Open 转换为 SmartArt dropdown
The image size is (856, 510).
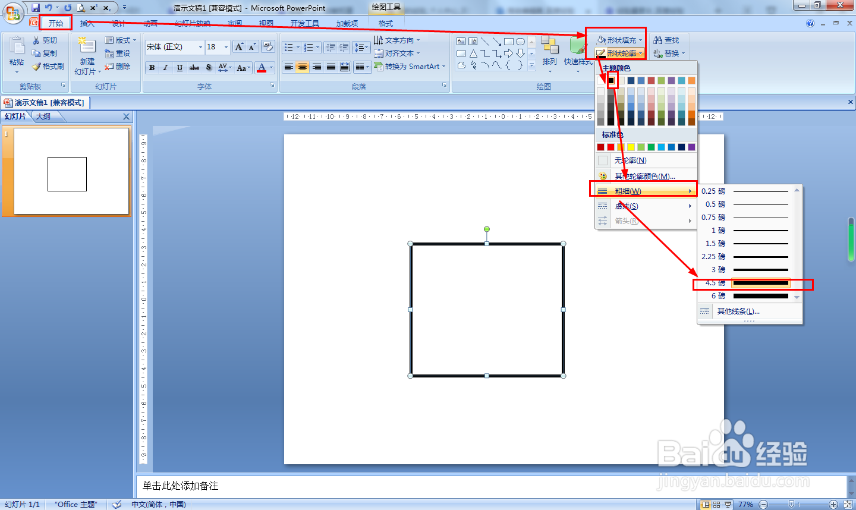tap(410, 67)
